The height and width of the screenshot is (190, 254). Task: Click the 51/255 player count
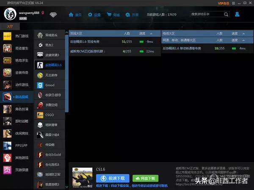coord(127,41)
